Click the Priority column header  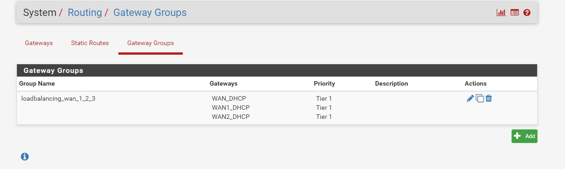[325, 84]
